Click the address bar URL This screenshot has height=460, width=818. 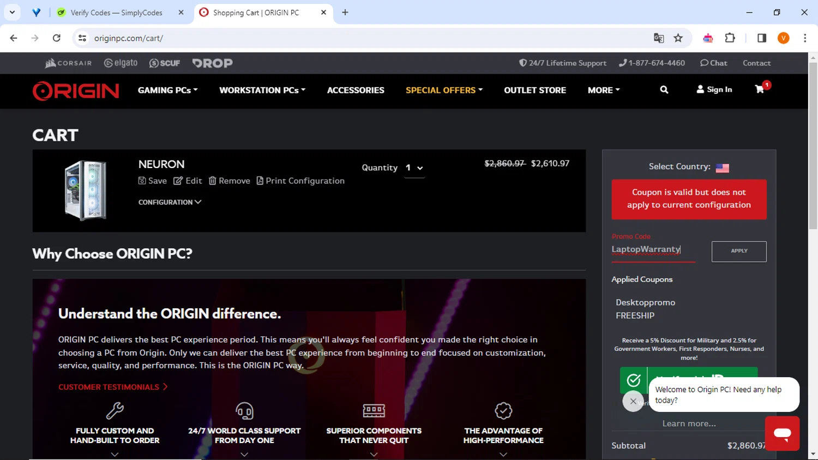point(129,38)
